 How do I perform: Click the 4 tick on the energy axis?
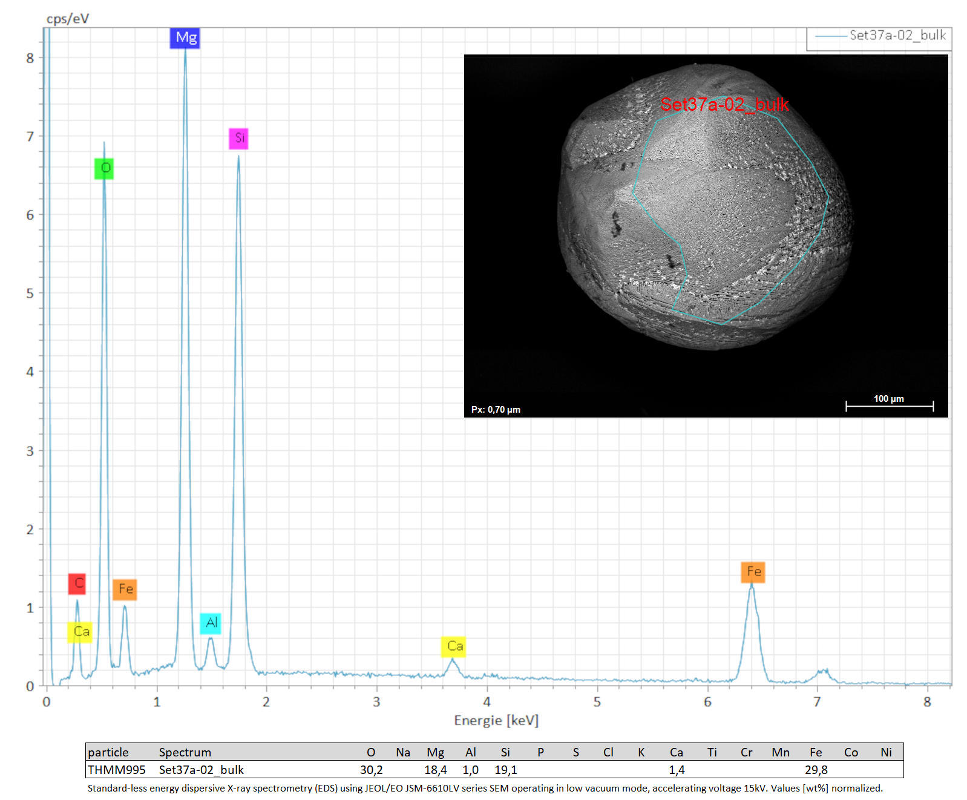click(x=487, y=702)
